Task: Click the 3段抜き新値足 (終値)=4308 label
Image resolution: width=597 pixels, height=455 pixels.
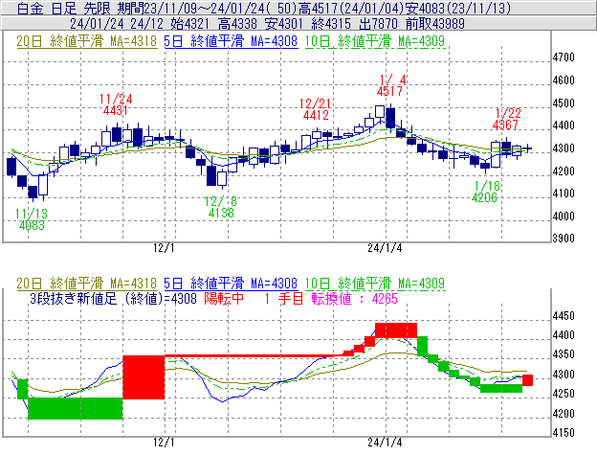Action: [x=113, y=298]
